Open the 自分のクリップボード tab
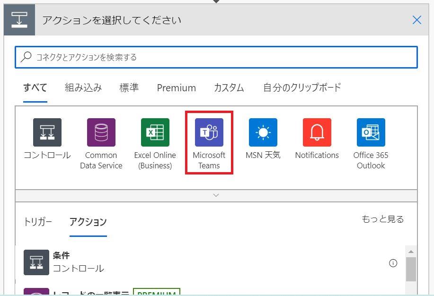This screenshot has height=296, width=434. (x=302, y=87)
